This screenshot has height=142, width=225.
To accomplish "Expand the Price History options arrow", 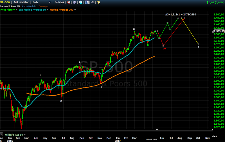I will pyautogui.click(x=17, y=10).
